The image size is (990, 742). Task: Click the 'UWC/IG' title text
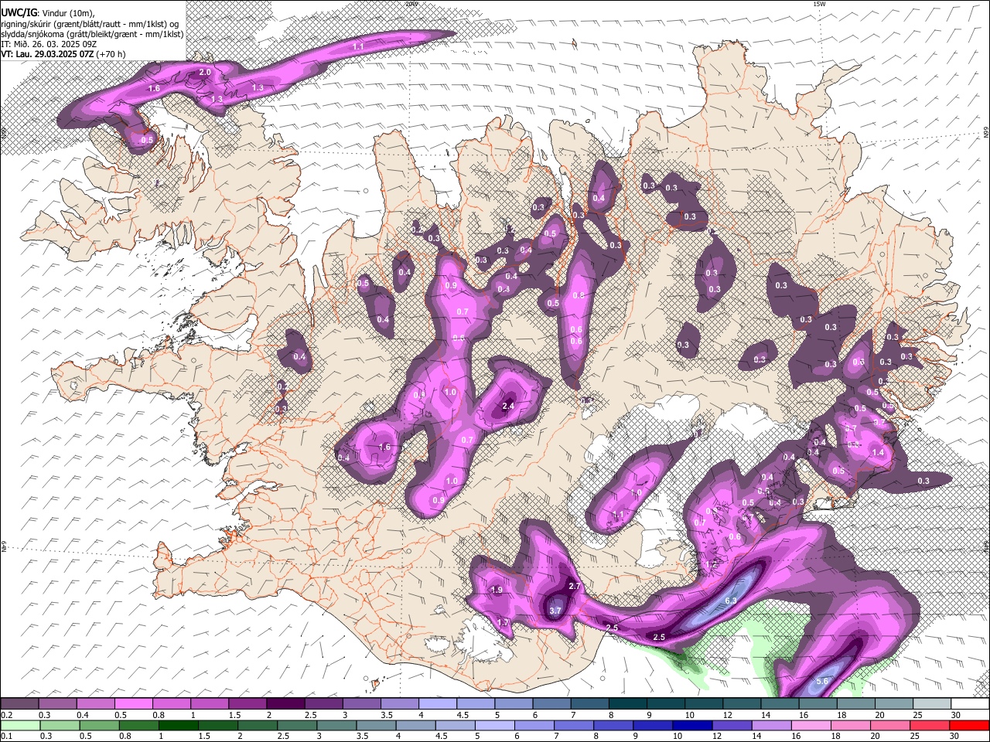click(19, 12)
